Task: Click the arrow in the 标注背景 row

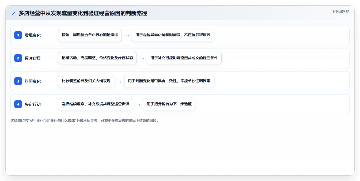Action: point(142,58)
